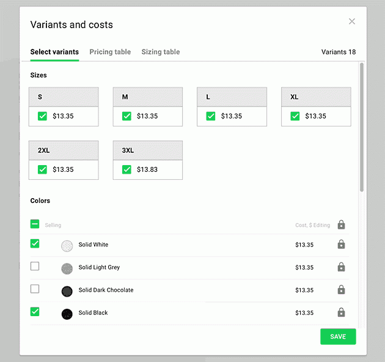385x362 pixels.
Task: Uncheck size S checkbox
Action: coord(42,116)
